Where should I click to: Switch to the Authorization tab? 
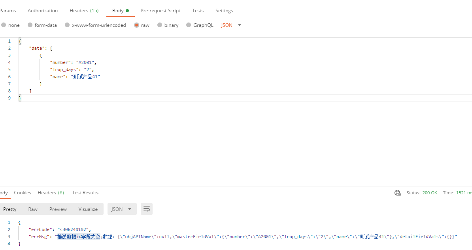(43, 11)
